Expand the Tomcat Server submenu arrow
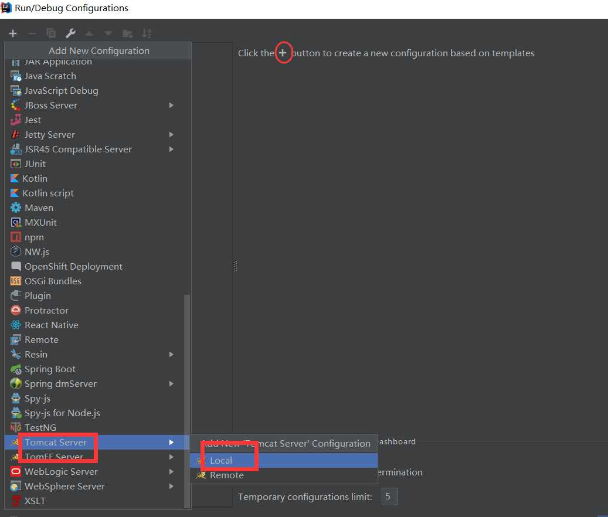The width and height of the screenshot is (608, 517). pyautogui.click(x=171, y=442)
